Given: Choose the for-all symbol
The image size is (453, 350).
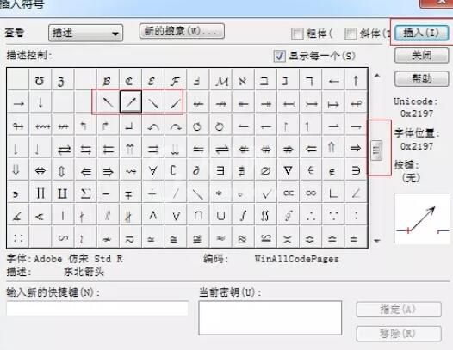Looking at the screenshot, I should tap(152, 170).
